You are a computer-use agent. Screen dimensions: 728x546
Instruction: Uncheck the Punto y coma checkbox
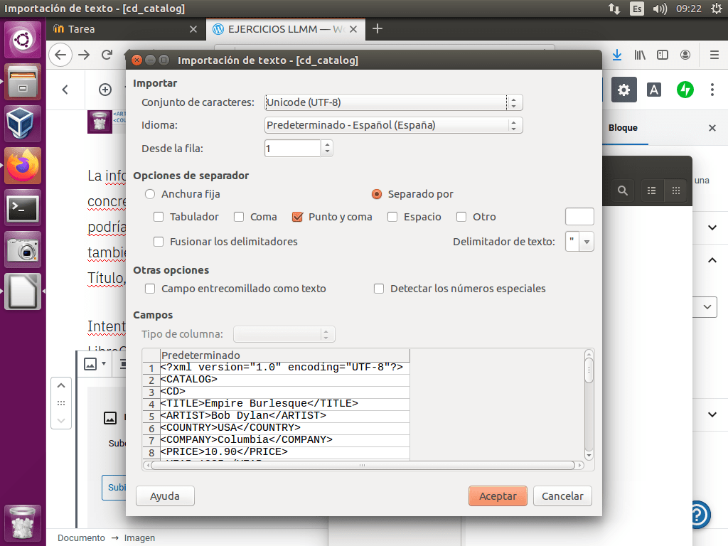click(x=298, y=217)
